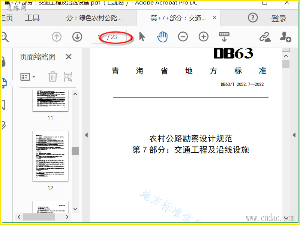Click the add person share icon

tap(285, 37)
